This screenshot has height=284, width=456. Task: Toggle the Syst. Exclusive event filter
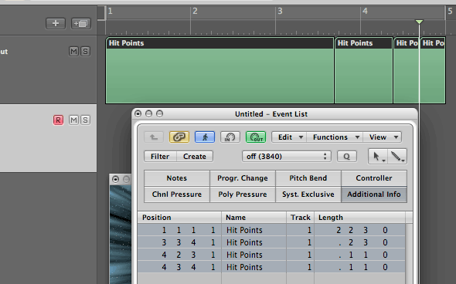click(x=308, y=194)
